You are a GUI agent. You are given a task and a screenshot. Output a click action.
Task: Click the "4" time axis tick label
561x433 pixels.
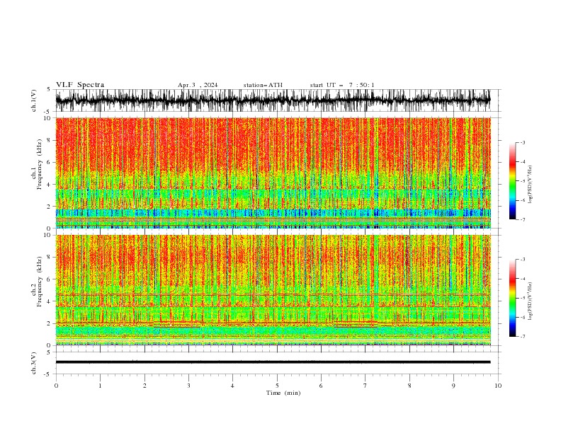[x=232, y=386]
